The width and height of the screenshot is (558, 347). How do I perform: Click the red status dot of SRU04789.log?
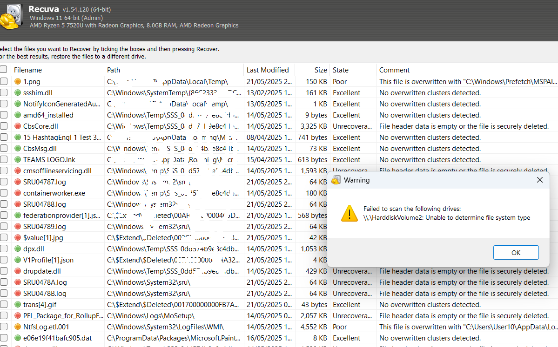click(17, 226)
